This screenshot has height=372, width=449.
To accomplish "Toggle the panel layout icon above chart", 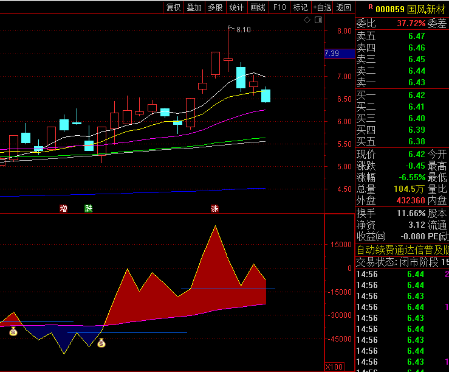I will pyautogui.click(x=318, y=20).
